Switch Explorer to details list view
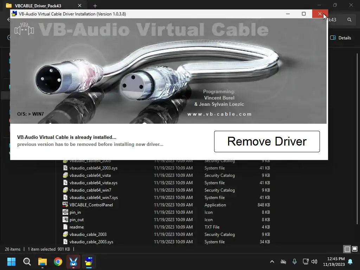 tap(347, 249)
